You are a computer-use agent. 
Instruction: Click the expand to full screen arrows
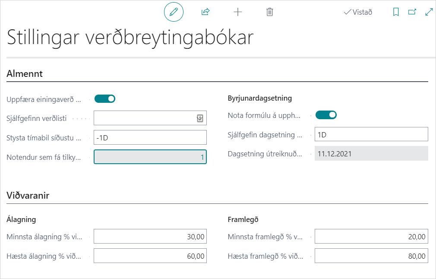[429, 12]
